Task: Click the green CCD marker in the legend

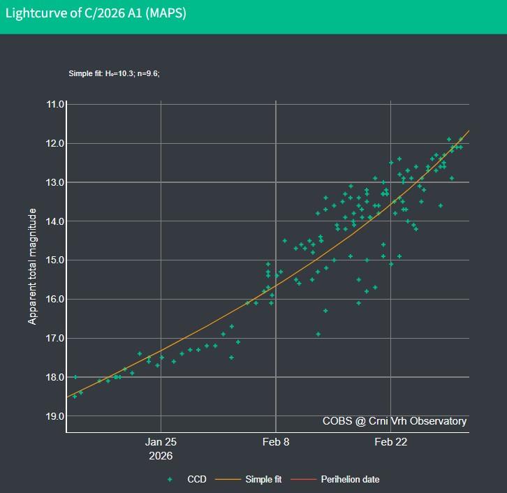Action: click(170, 480)
